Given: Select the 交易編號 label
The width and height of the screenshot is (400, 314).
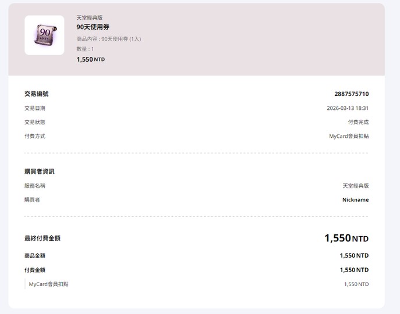Looking at the screenshot, I should 36,94.
